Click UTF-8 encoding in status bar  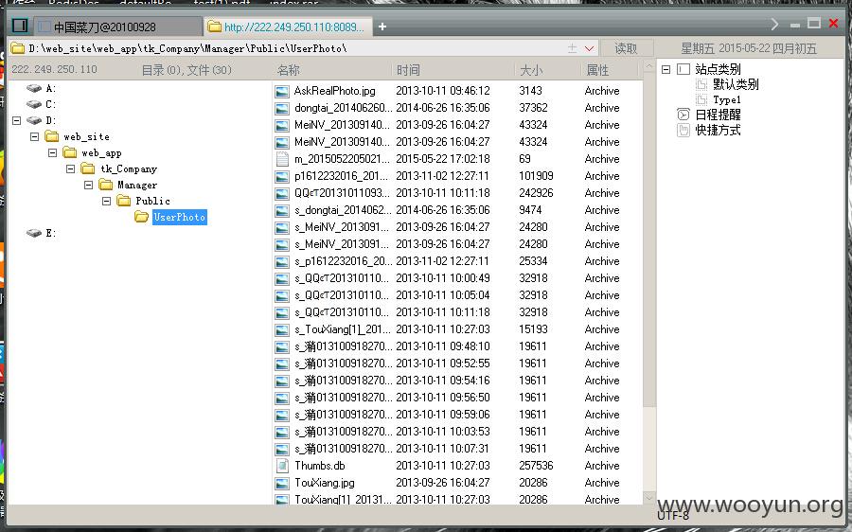673,516
